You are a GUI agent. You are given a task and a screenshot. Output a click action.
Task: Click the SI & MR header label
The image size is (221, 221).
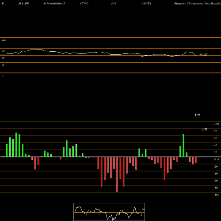23,4
